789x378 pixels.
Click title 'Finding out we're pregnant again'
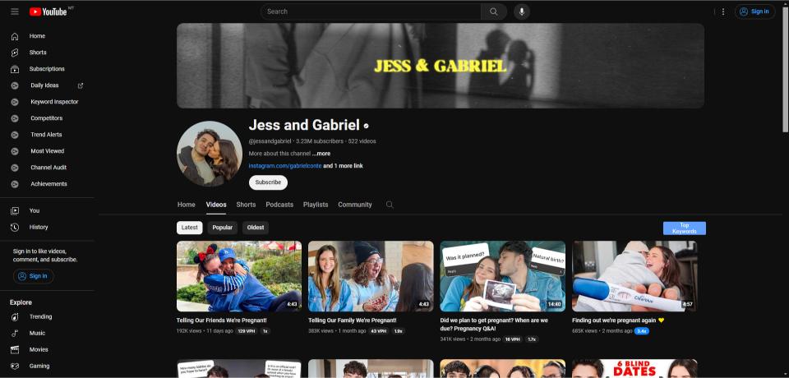point(618,320)
